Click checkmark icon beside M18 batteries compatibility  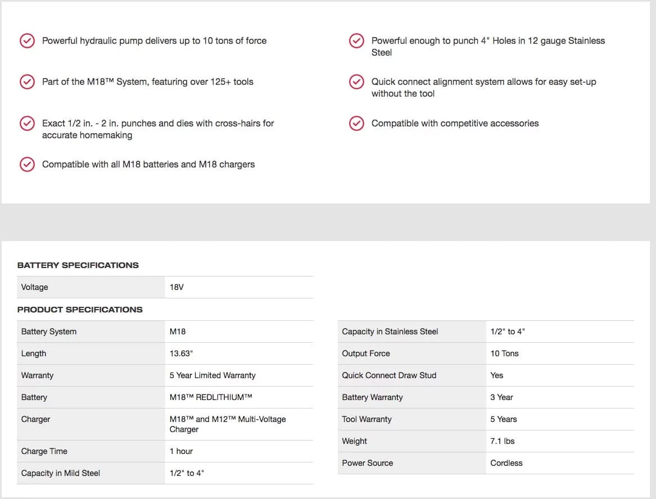27,165
